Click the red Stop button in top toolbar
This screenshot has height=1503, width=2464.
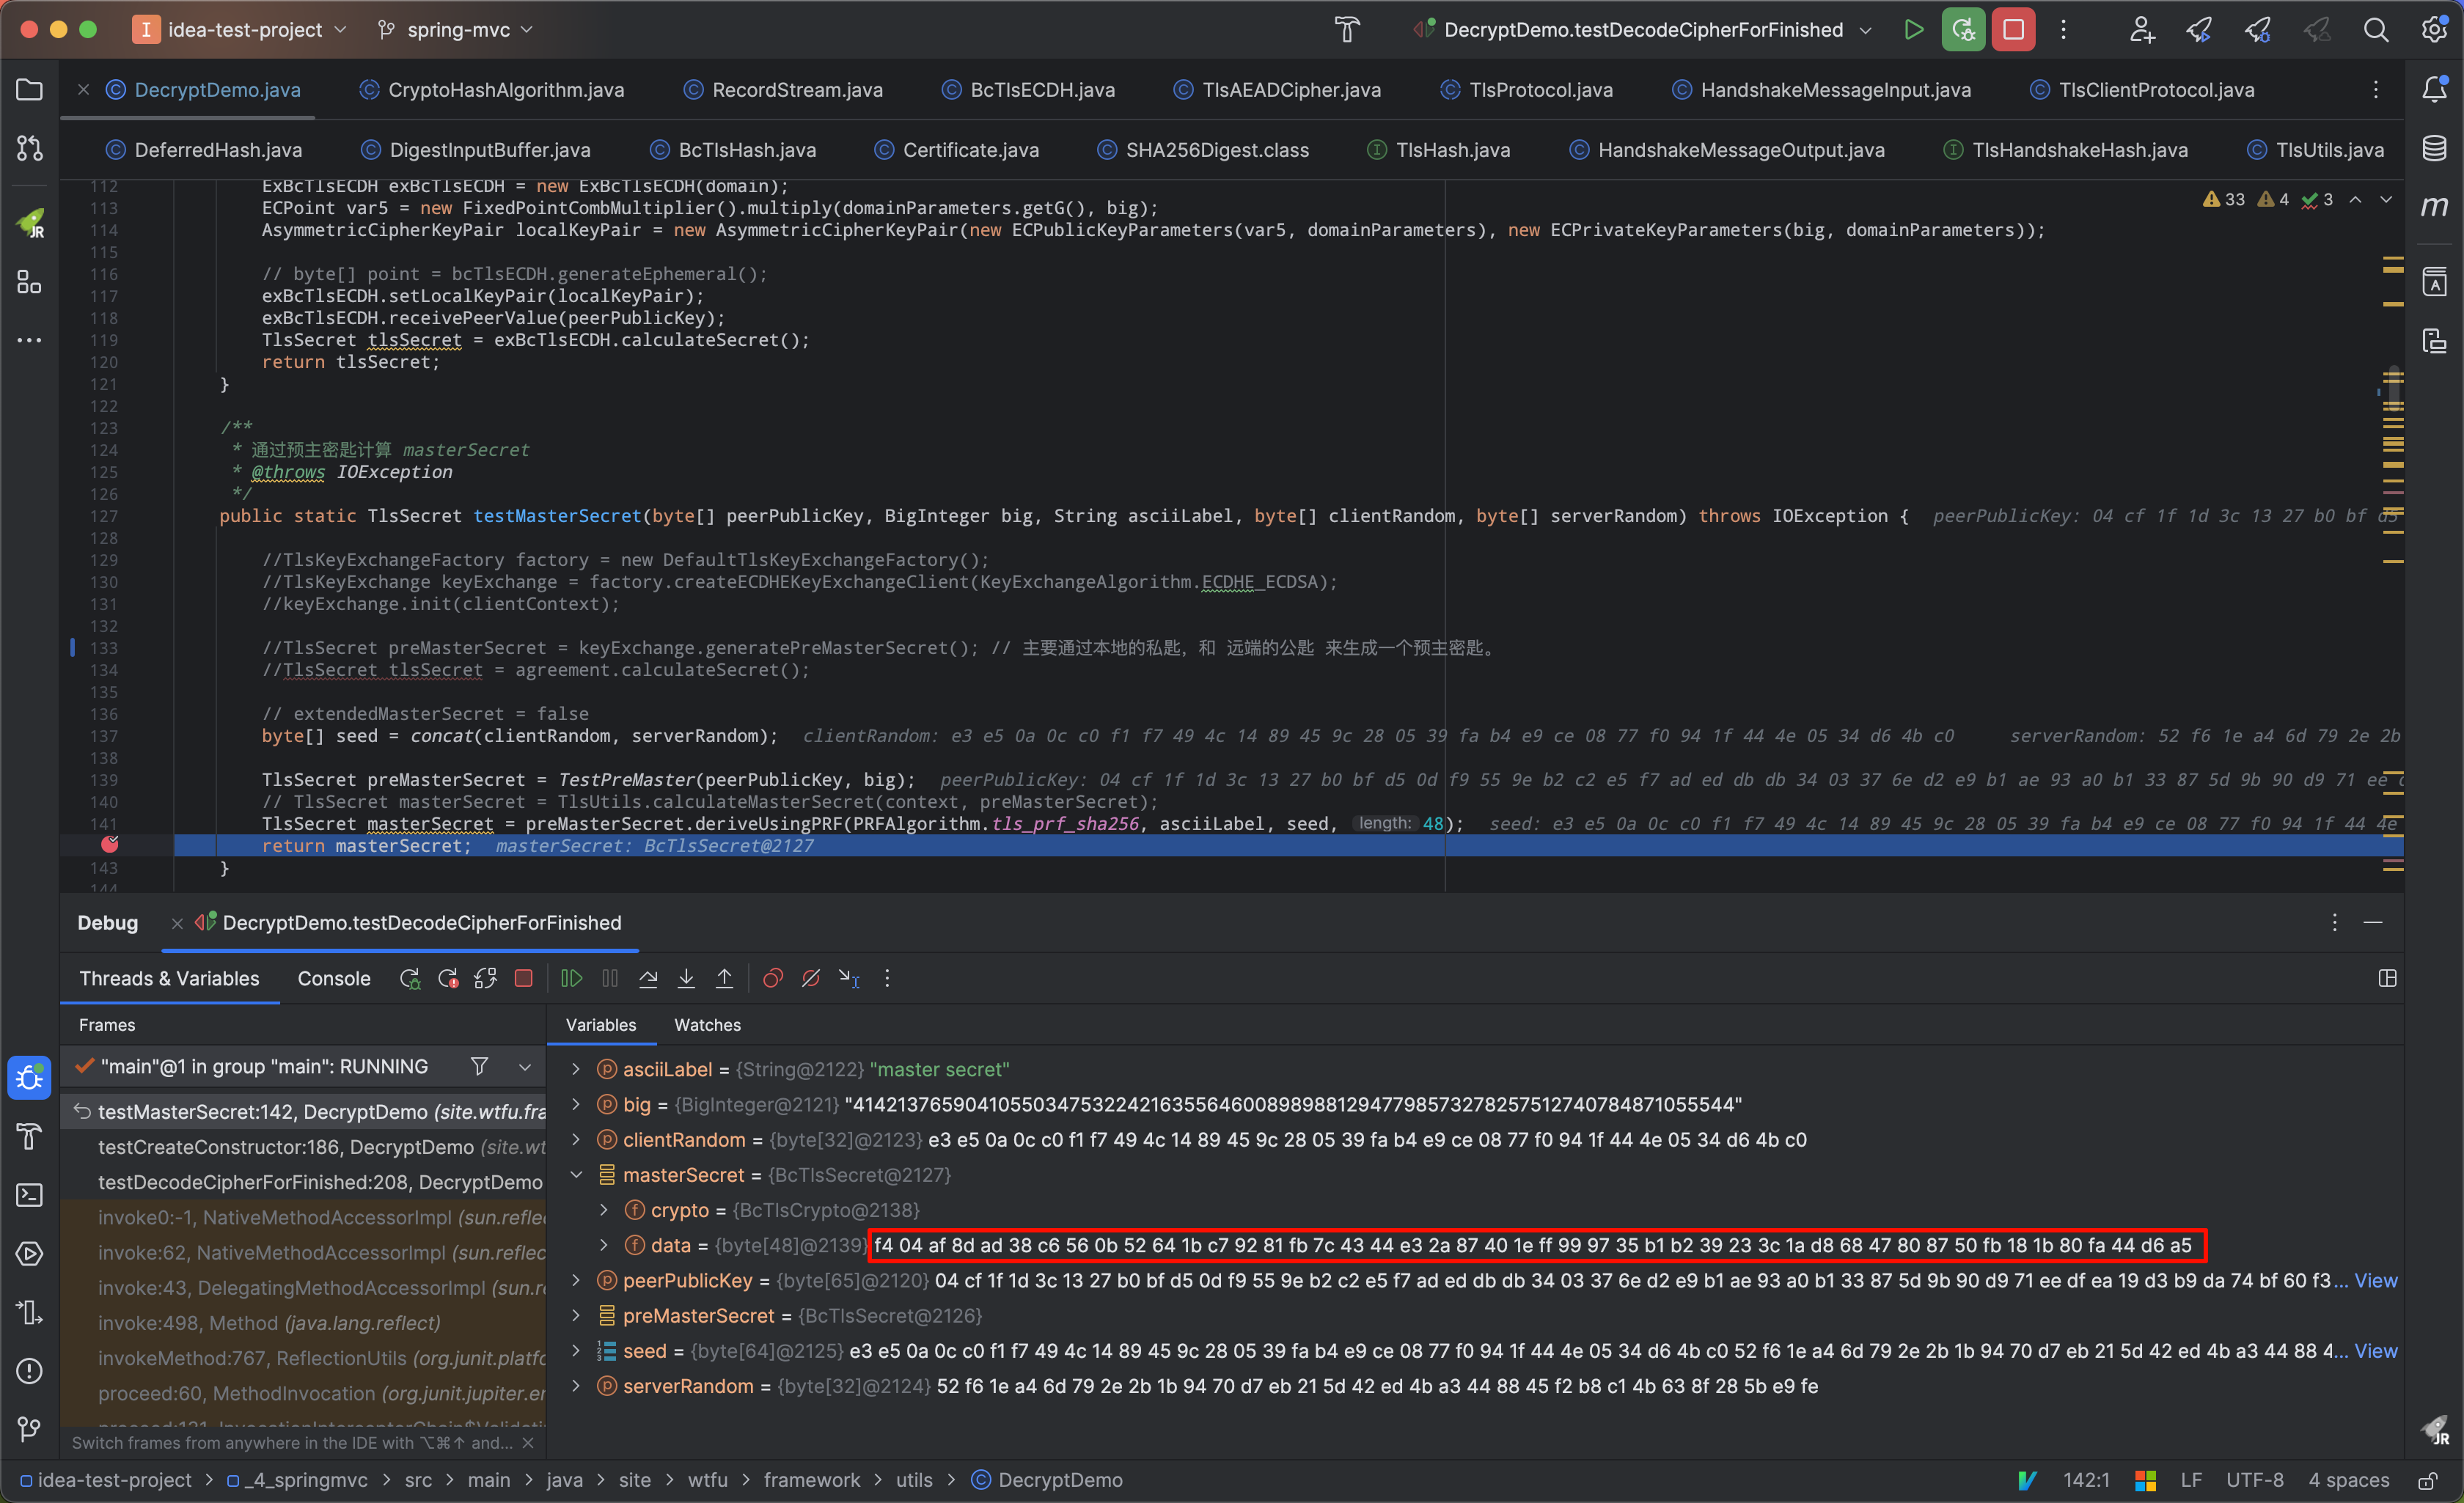2012,30
